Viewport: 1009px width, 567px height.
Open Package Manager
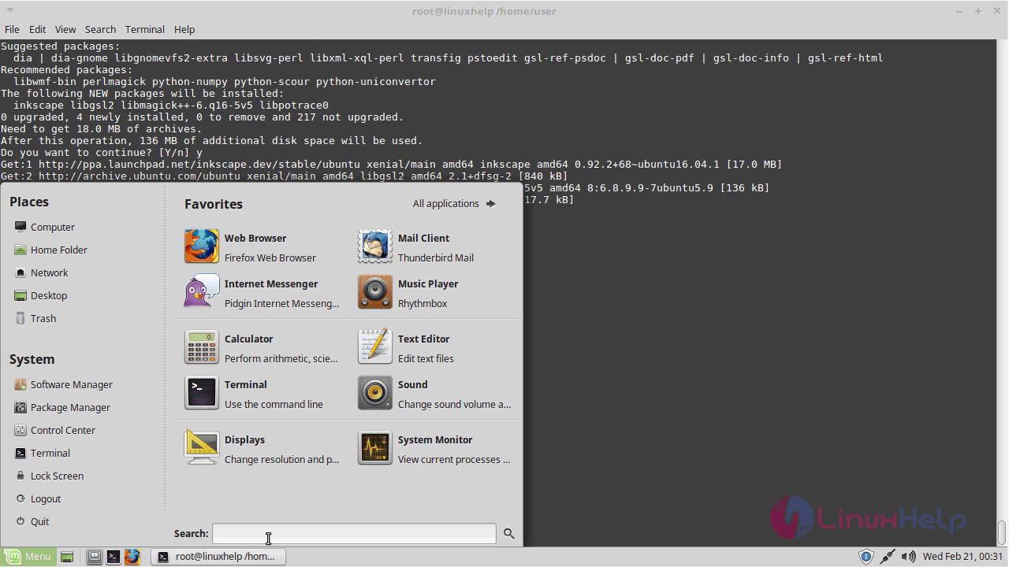pos(62,407)
